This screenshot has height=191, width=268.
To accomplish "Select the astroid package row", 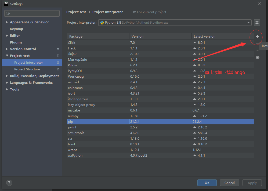I will (161, 82).
